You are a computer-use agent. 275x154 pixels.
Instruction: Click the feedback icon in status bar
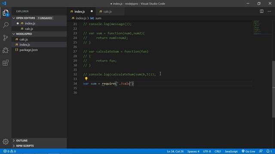tap(261, 151)
